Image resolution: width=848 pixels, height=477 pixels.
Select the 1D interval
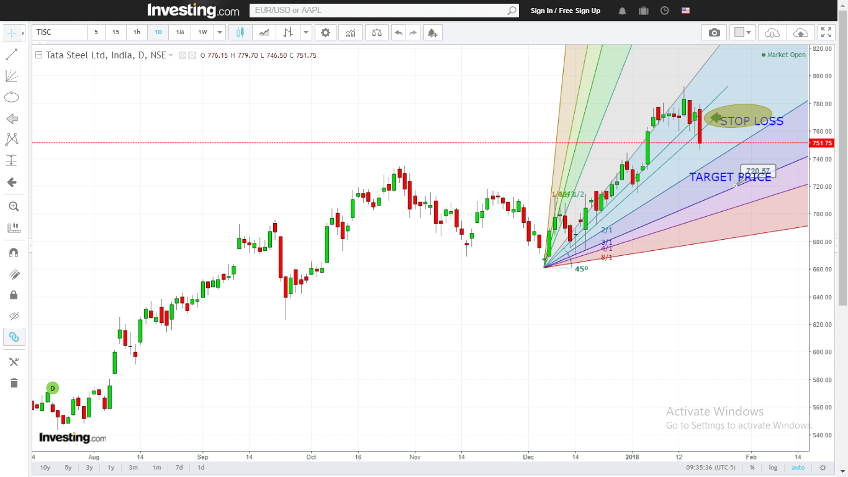158,32
